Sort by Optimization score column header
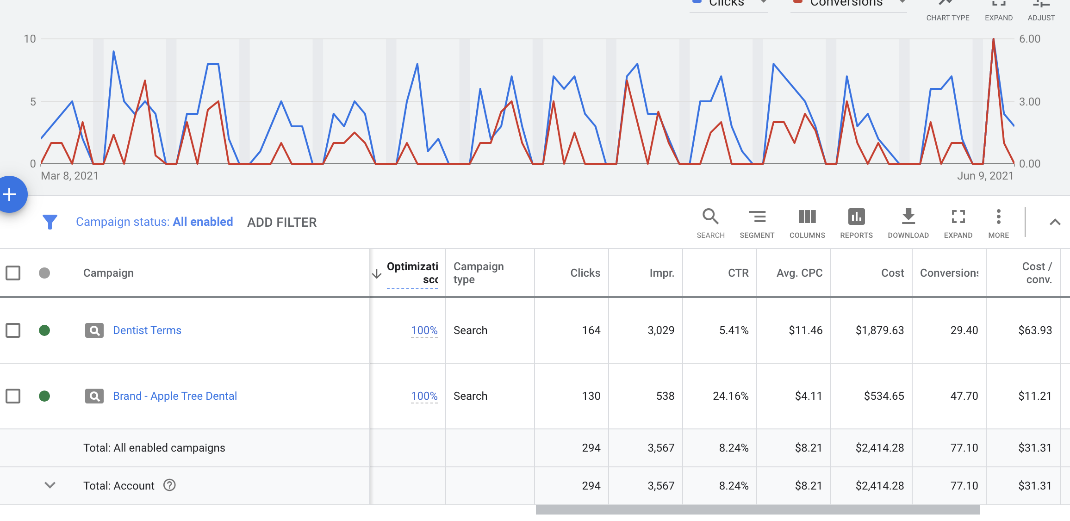 tap(412, 273)
